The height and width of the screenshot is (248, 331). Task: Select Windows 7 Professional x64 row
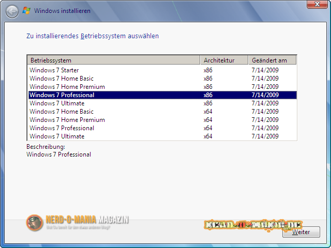(162, 128)
